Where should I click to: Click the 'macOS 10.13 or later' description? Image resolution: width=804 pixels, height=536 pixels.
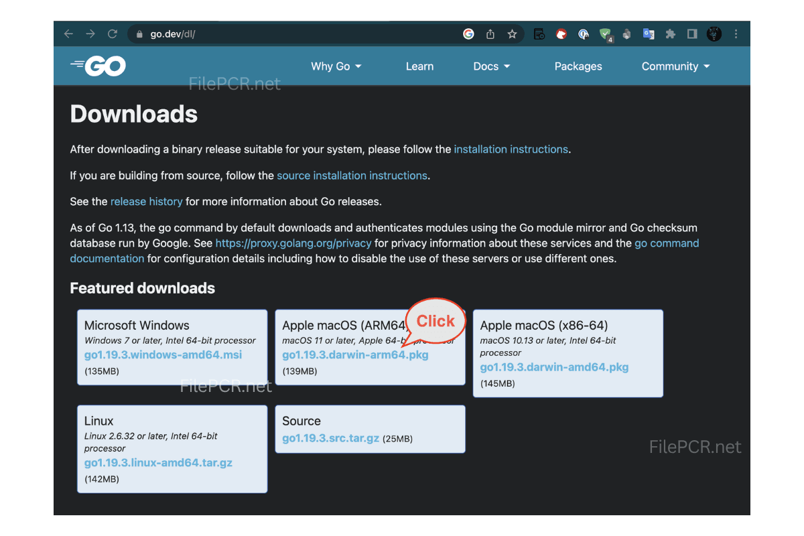coord(548,346)
